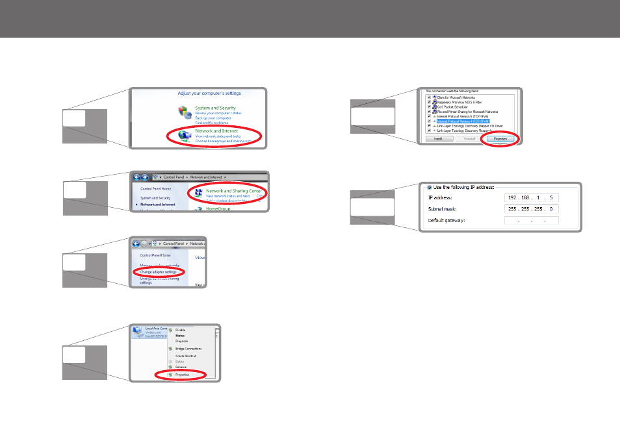Toggle Link-Layer Topology Discovery Mapper I/O Driver checkbox
The width and height of the screenshot is (620, 437).
click(x=430, y=126)
